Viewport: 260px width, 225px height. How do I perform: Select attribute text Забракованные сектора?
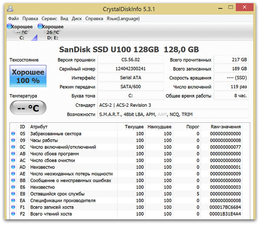56,134
